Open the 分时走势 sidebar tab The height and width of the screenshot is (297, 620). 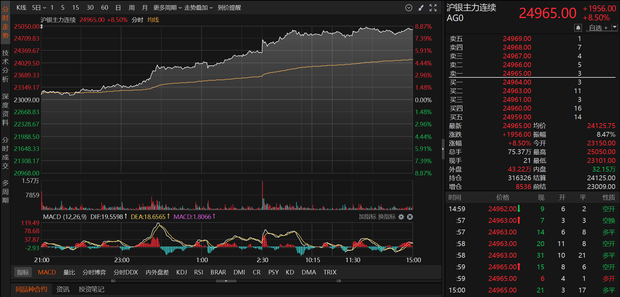(x=5, y=22)
